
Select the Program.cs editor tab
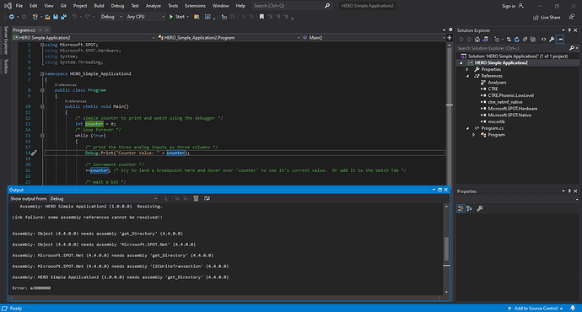(x=24, y=30)
